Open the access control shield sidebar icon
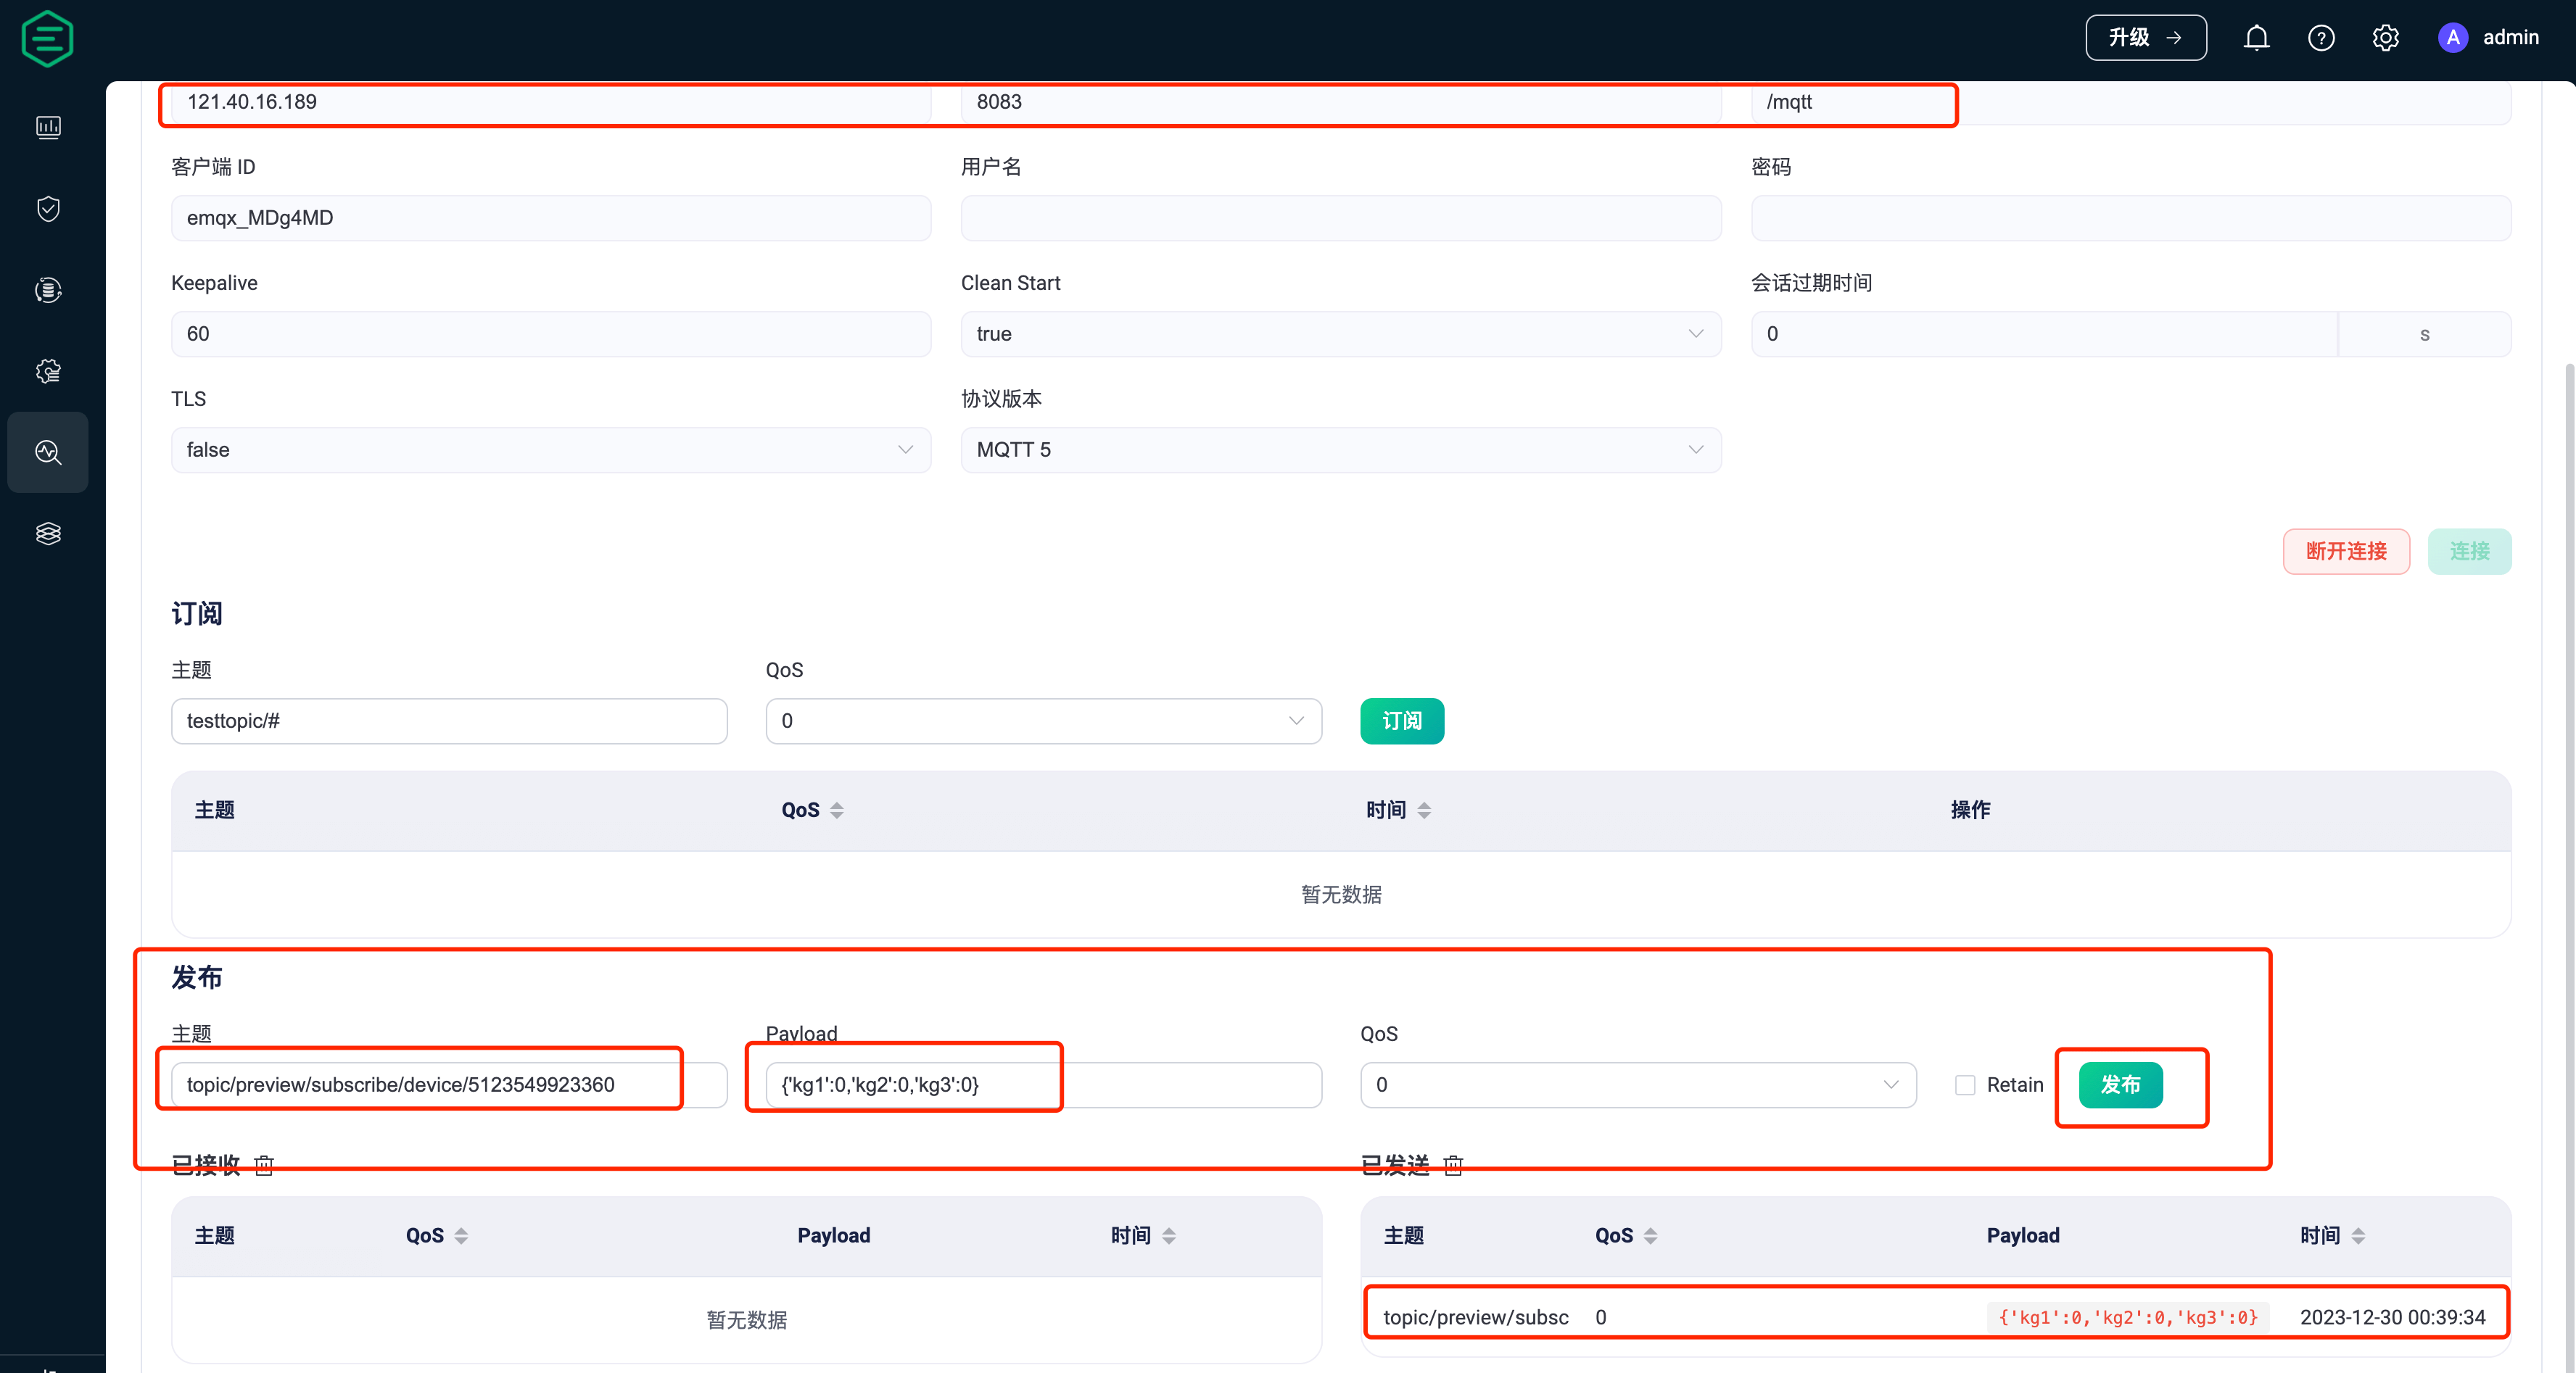This screenshot has height=1373, width=2576. pos(48,209)
